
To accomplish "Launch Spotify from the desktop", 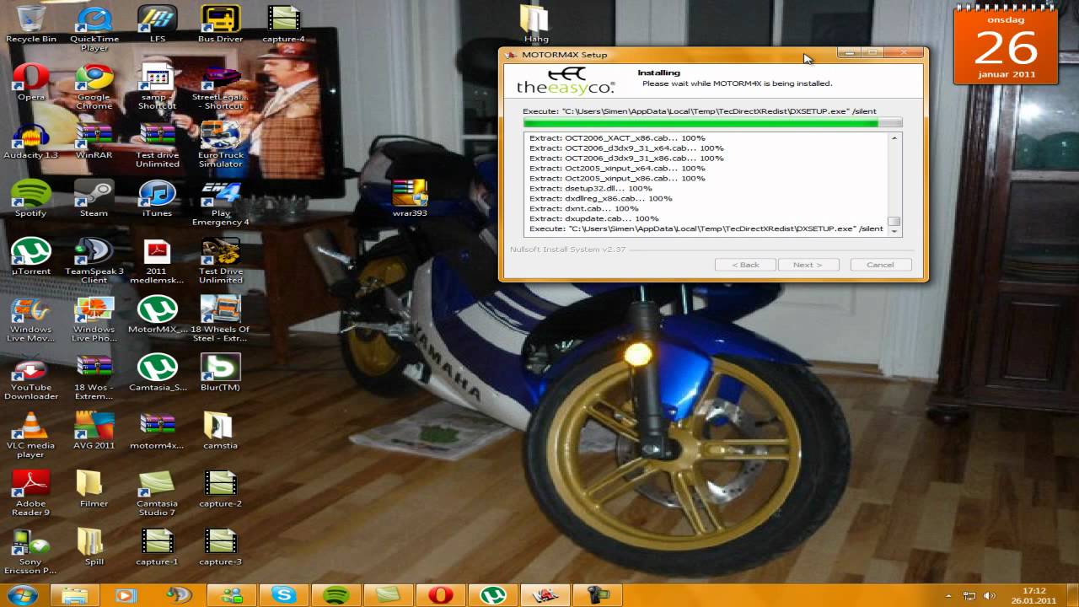I will coord(31,198).
